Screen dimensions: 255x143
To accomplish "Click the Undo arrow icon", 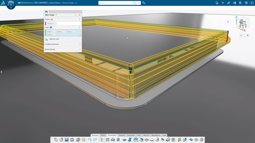I will point(90,140).
